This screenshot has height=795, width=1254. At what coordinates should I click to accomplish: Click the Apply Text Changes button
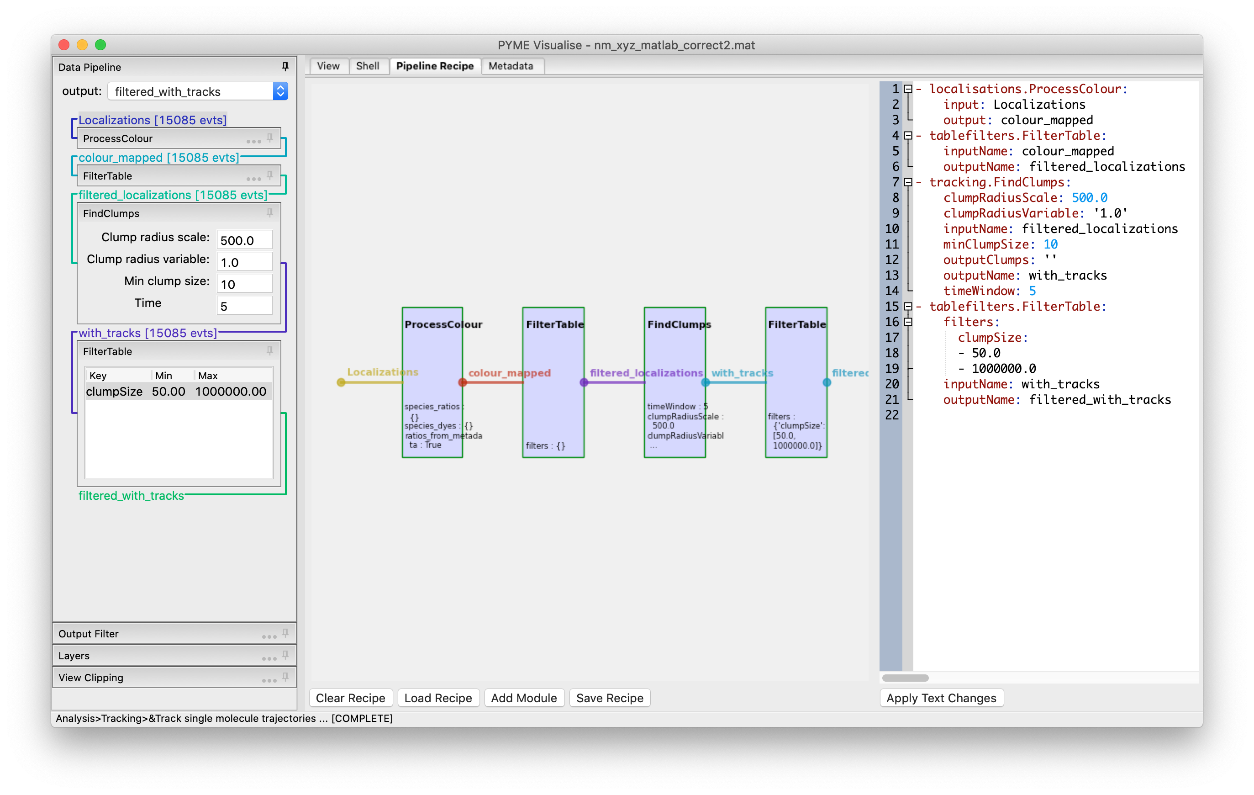tap(941, 698)
